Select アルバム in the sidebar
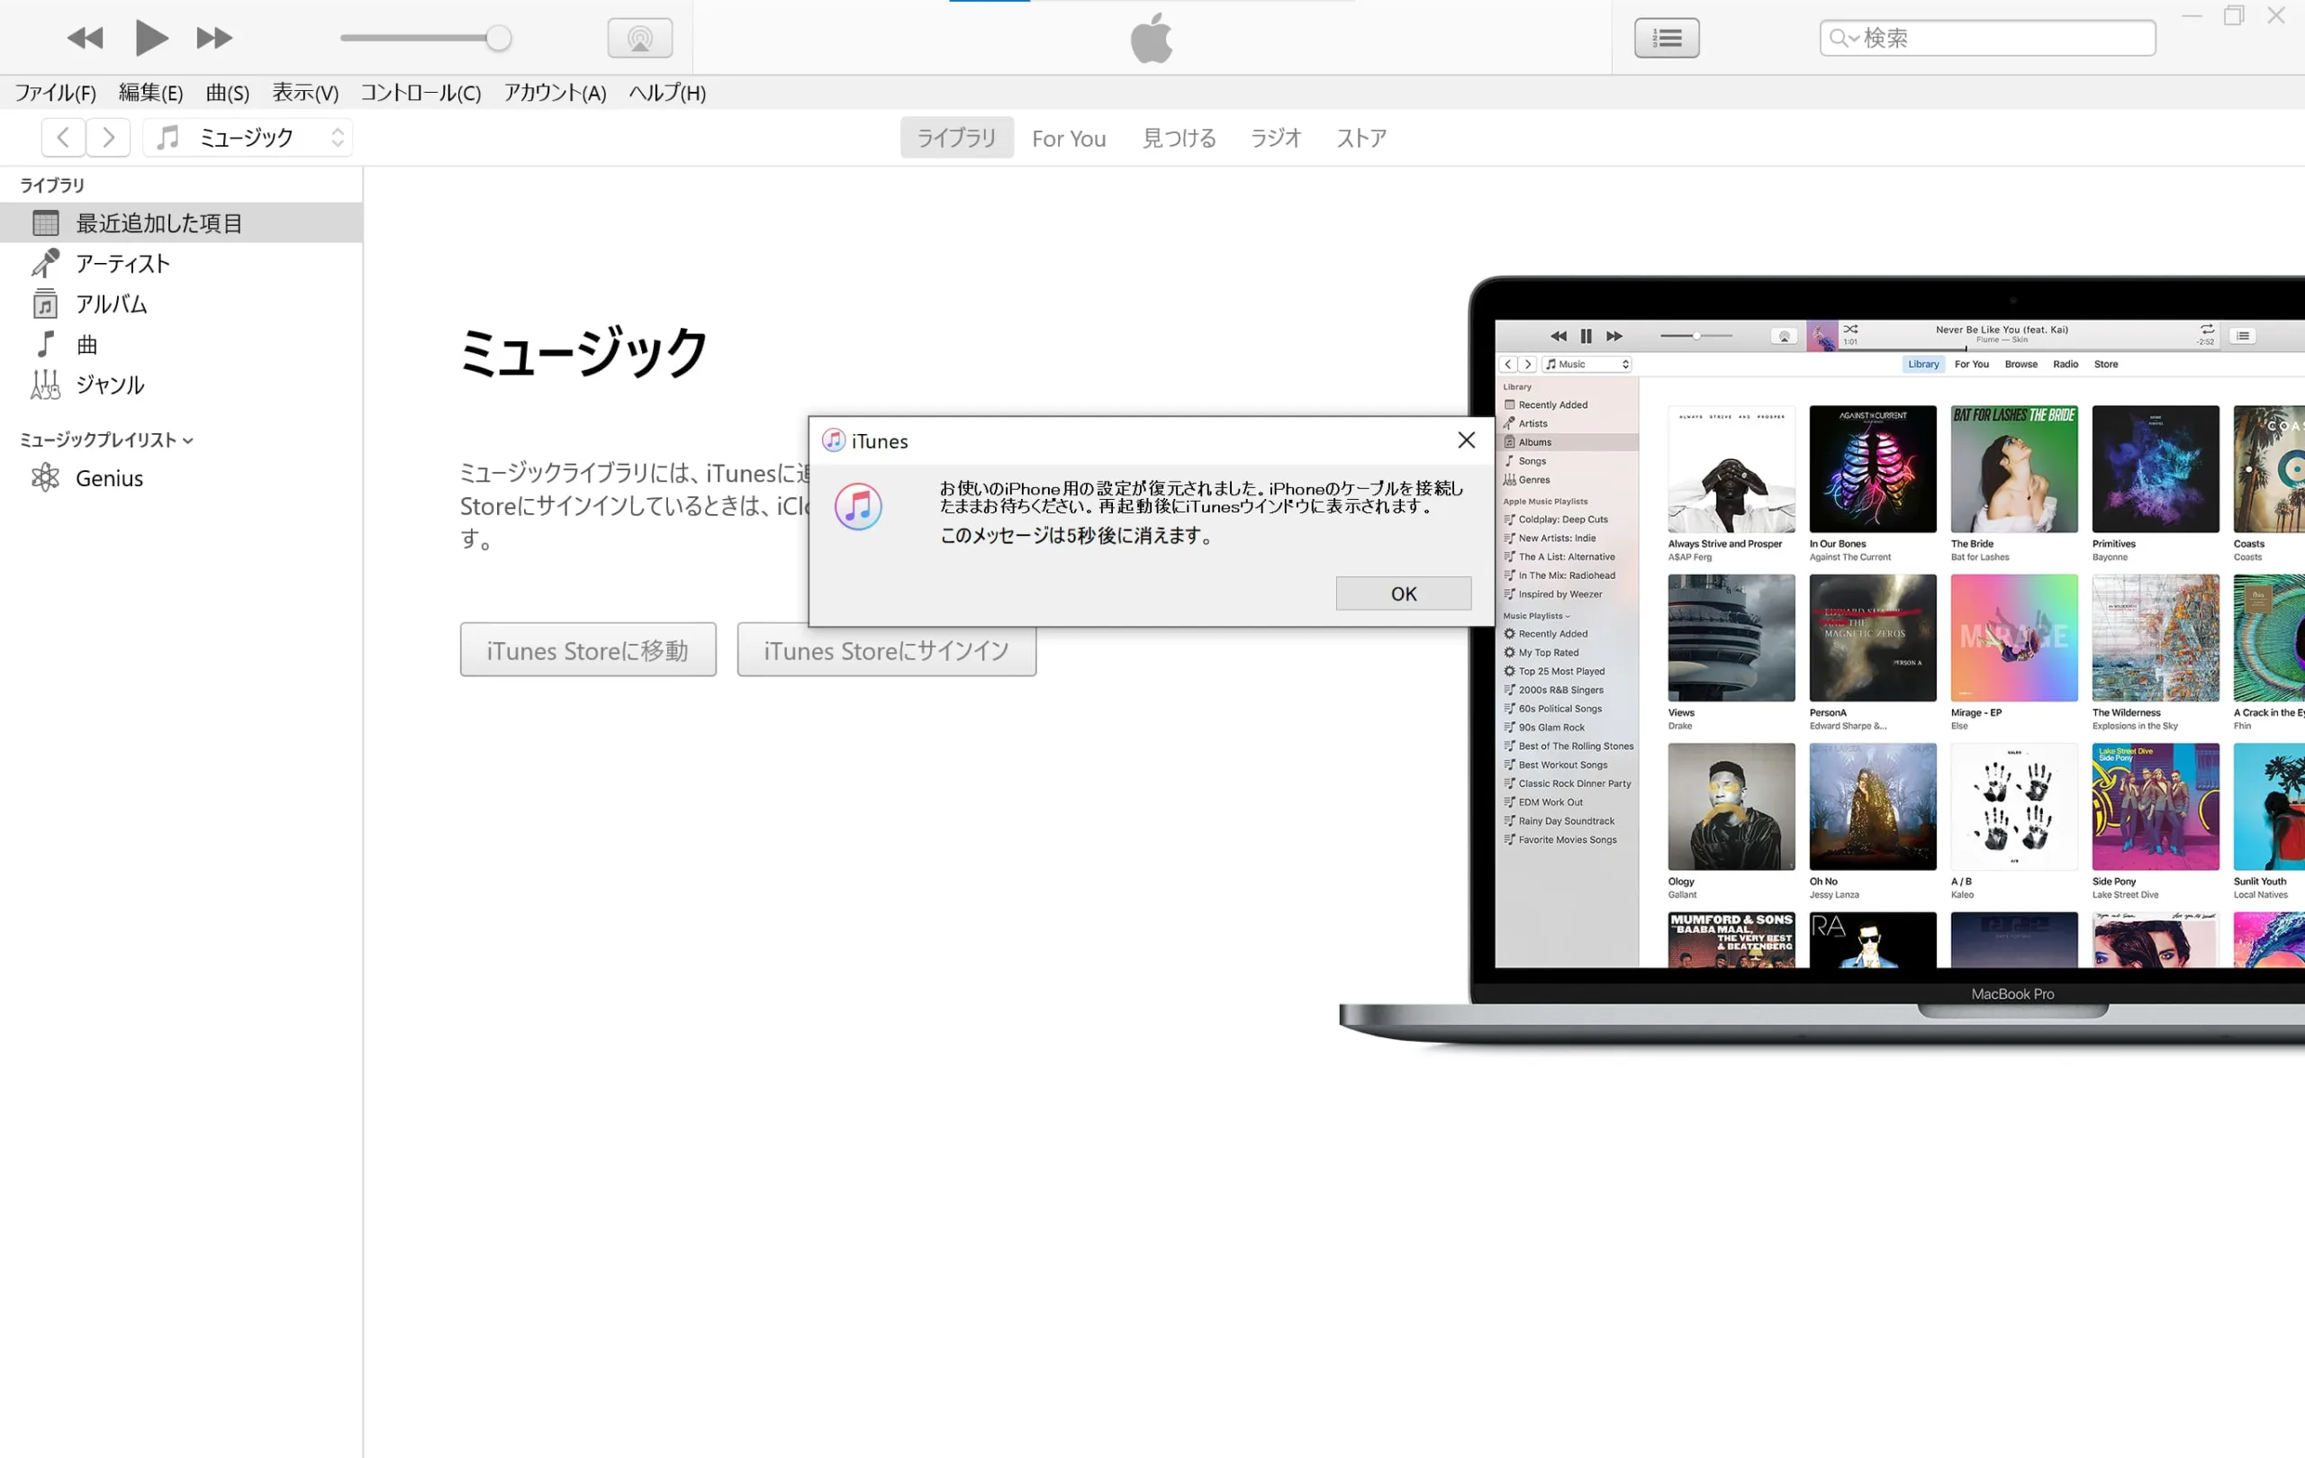The width and height of the screenshot is (2305, 1458). click(181, 303)
